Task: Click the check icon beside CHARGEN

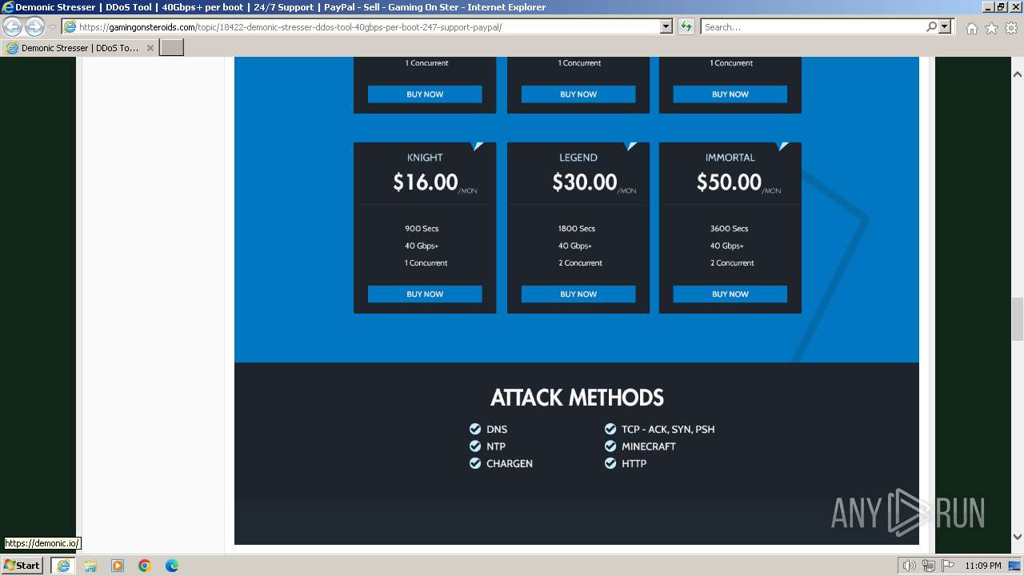Action: pos(475,463)
